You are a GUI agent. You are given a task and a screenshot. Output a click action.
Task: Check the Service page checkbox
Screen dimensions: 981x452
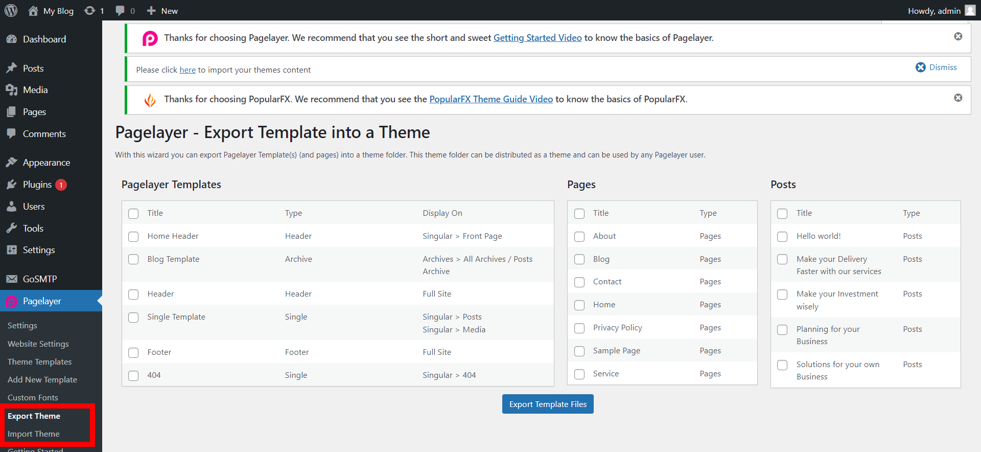coord(579,374)
